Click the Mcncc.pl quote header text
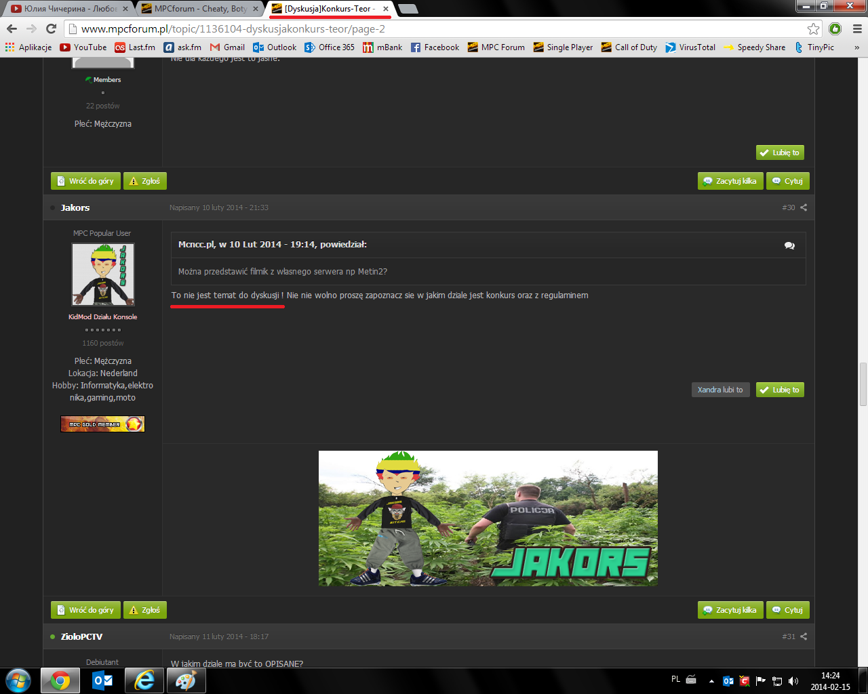Image resolution: width=868 pixels, height=694 pixels. (273, 244)
